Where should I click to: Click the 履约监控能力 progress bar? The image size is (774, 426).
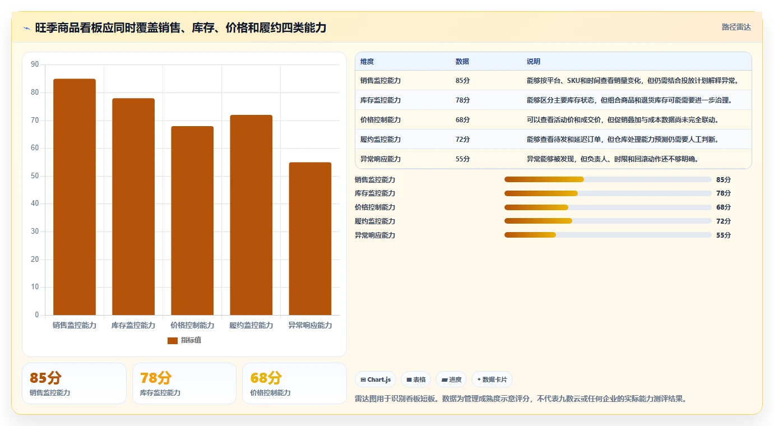(x=608, y=221)
